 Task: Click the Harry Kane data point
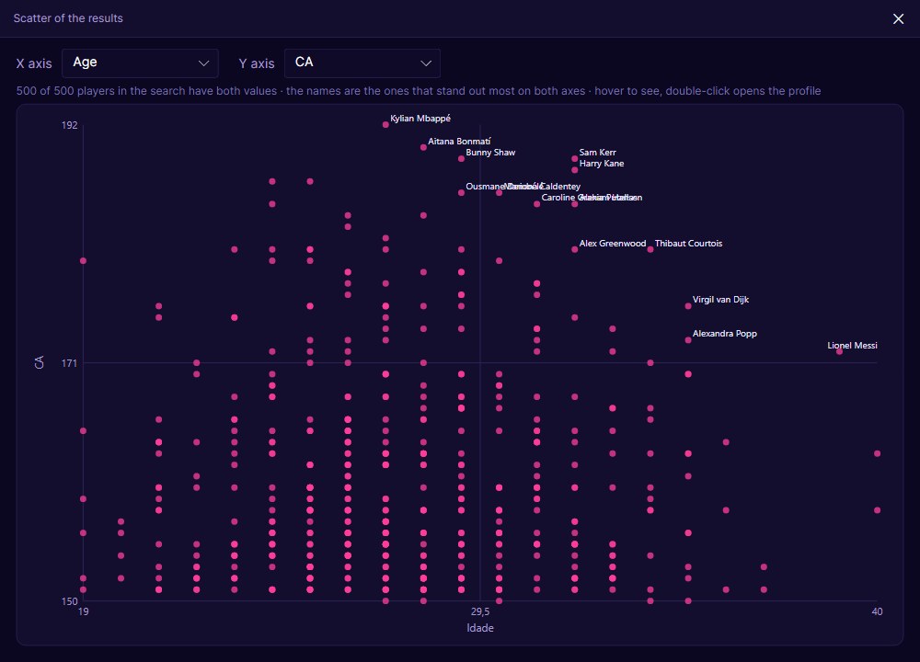point(574,170)
